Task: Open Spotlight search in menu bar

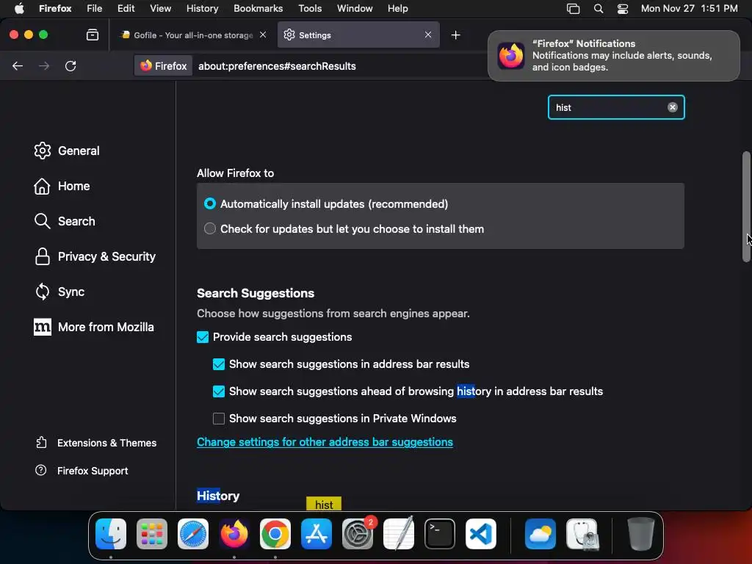Action: coord(598,8)
